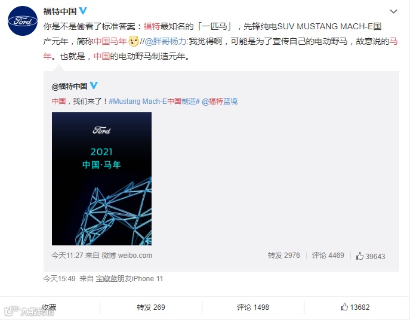Like the post via thumbs-up 13682
The image size is (410, 320).
pyautogui.click(x=355, y=307)
